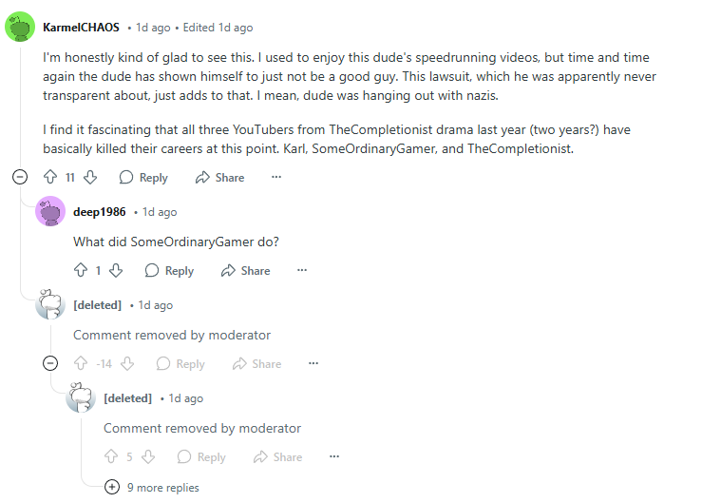Open more options on KarmelCHAOS's comment
Image resolution: width=702 pixels, height=503 pixels.
pyautogui.click(x=276, y=177)
